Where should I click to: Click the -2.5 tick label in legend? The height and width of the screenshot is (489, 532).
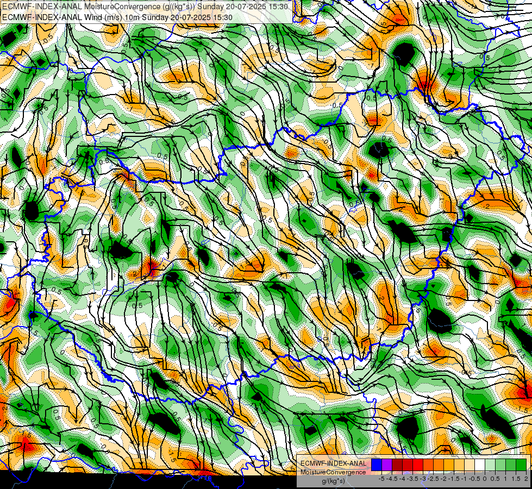pyautogui.click(x=434, y=479)
